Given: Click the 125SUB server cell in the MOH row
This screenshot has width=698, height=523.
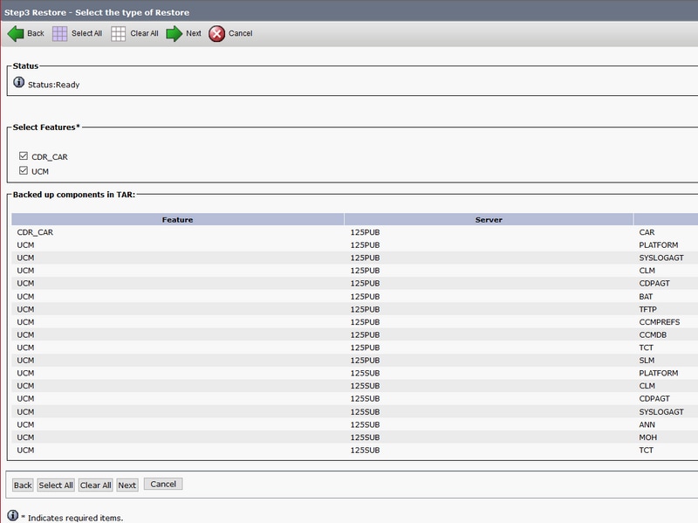Looking at the screenshot, I should 365,437.
